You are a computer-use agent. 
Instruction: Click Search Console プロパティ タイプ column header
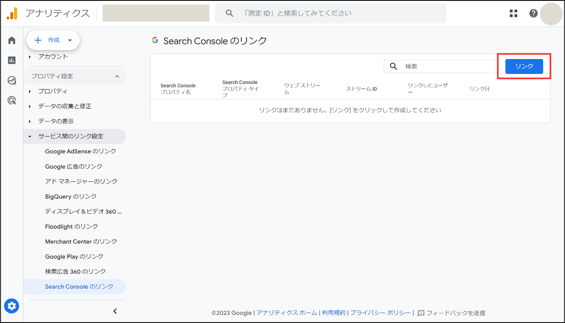240,89
